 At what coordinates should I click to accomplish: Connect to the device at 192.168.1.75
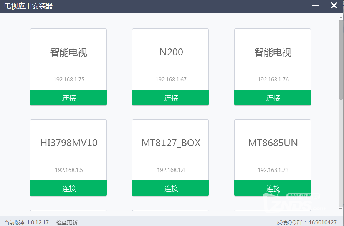(x=68, y=97)
